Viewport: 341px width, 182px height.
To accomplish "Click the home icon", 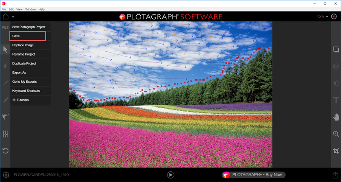I will pyautogui.click(x=6, y=17).
